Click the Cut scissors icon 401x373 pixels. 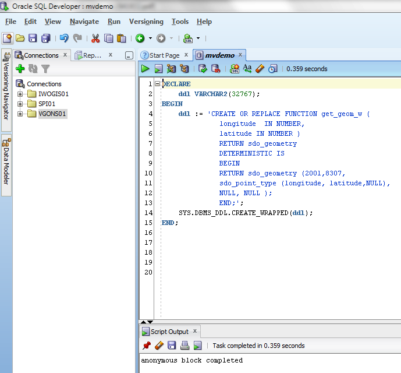coord(95,38)
